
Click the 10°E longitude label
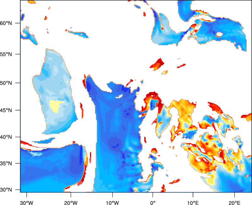pyautogui.click(x=193, y=203)
